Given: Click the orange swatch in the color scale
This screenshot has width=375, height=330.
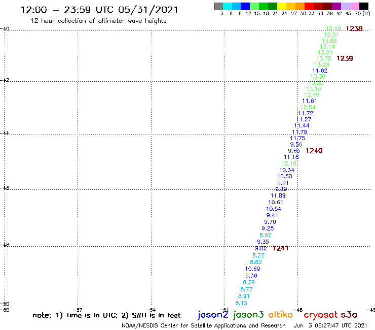Looking at the screenshot, I should point(300,7).
